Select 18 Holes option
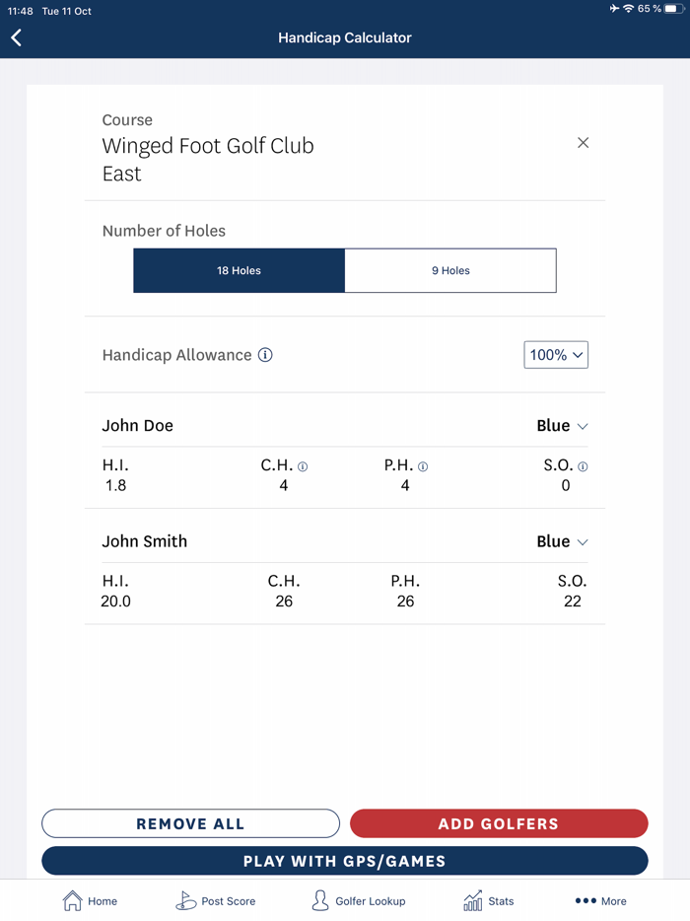Screen dimensions: 690x921 click(240, 270)
